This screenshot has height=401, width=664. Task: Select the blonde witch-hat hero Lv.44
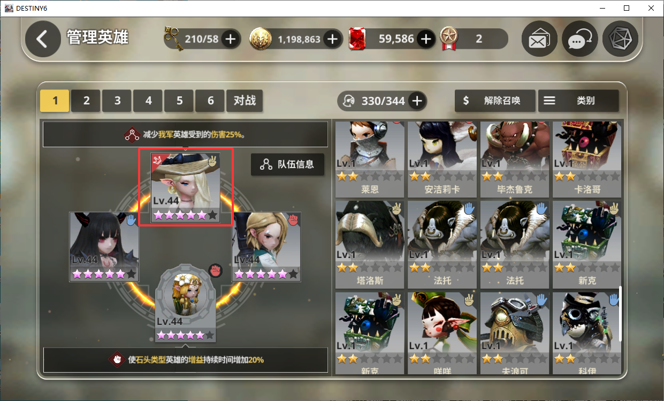tap(186, 188)
